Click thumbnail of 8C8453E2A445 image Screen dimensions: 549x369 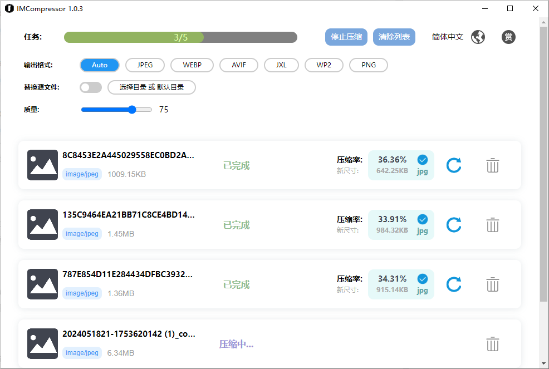pos(42,165)
